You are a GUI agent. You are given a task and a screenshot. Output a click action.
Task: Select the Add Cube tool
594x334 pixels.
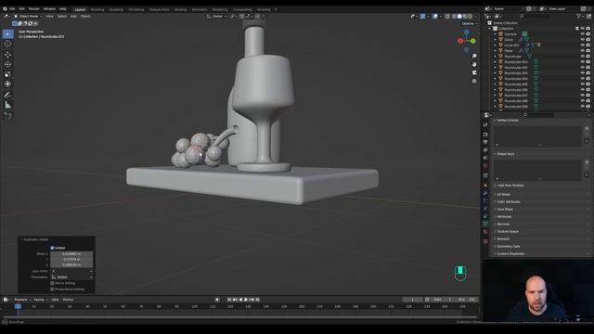click(x=7, y=115)
